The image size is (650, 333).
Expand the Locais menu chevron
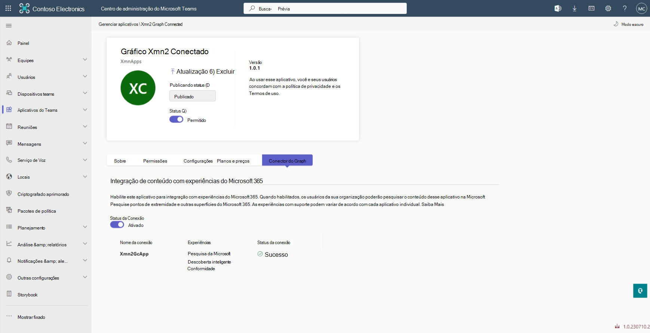pos(85,177)
